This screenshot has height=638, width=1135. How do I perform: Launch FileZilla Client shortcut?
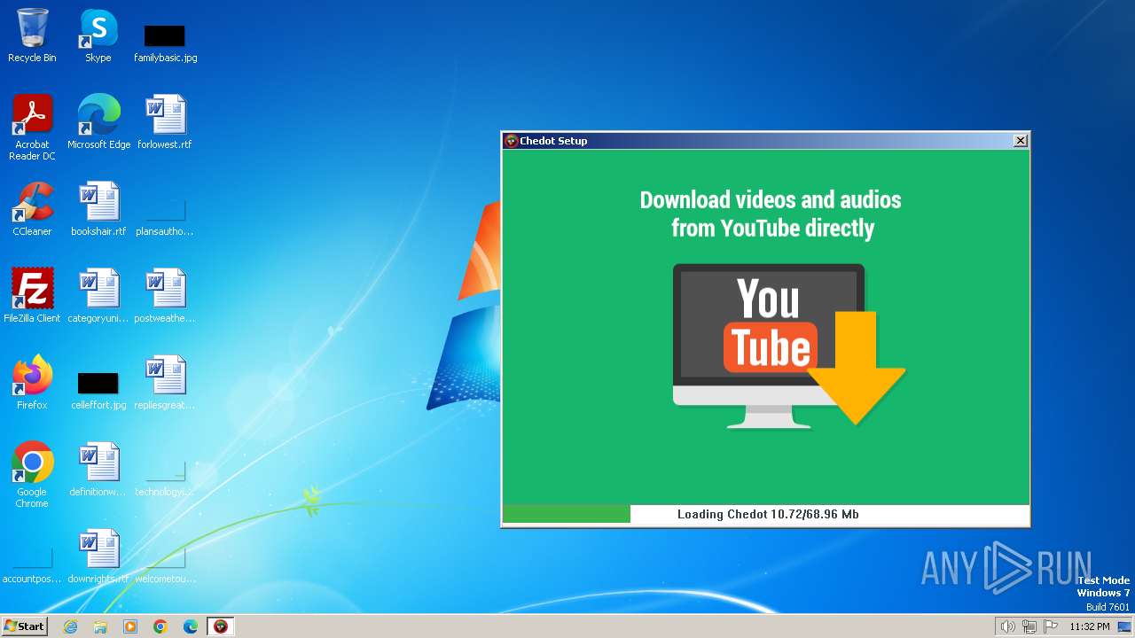click(x=32, y=296)
